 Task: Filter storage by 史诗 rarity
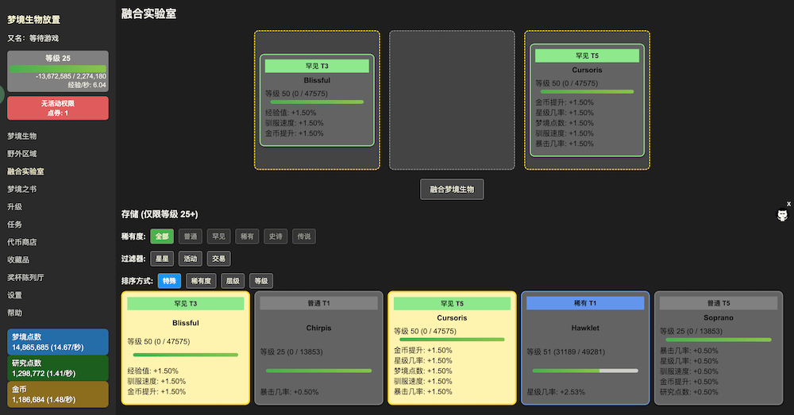275,236
